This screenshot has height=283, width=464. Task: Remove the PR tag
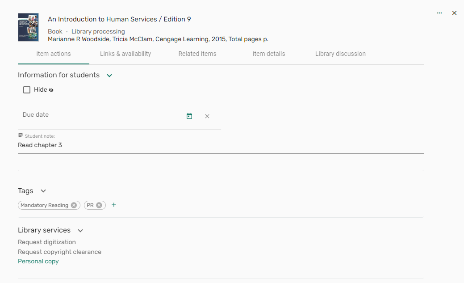99,205
